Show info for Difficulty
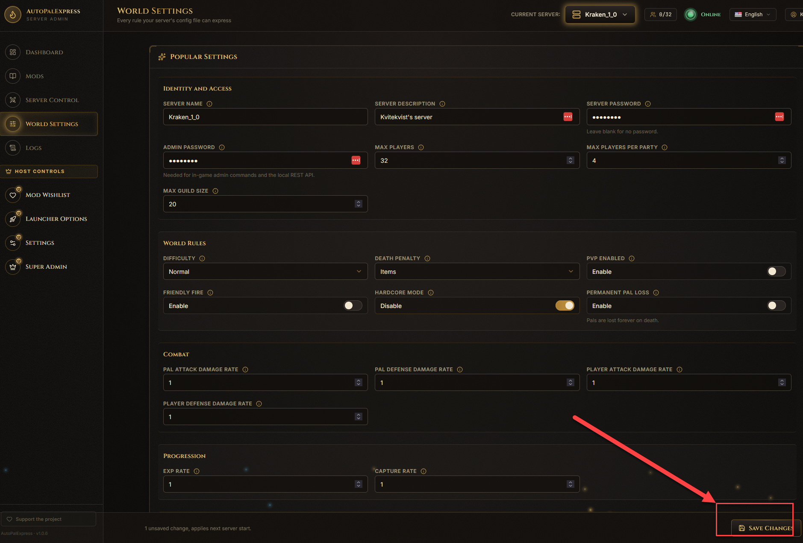This screenshot has height=543, width=803. [202, 258]
